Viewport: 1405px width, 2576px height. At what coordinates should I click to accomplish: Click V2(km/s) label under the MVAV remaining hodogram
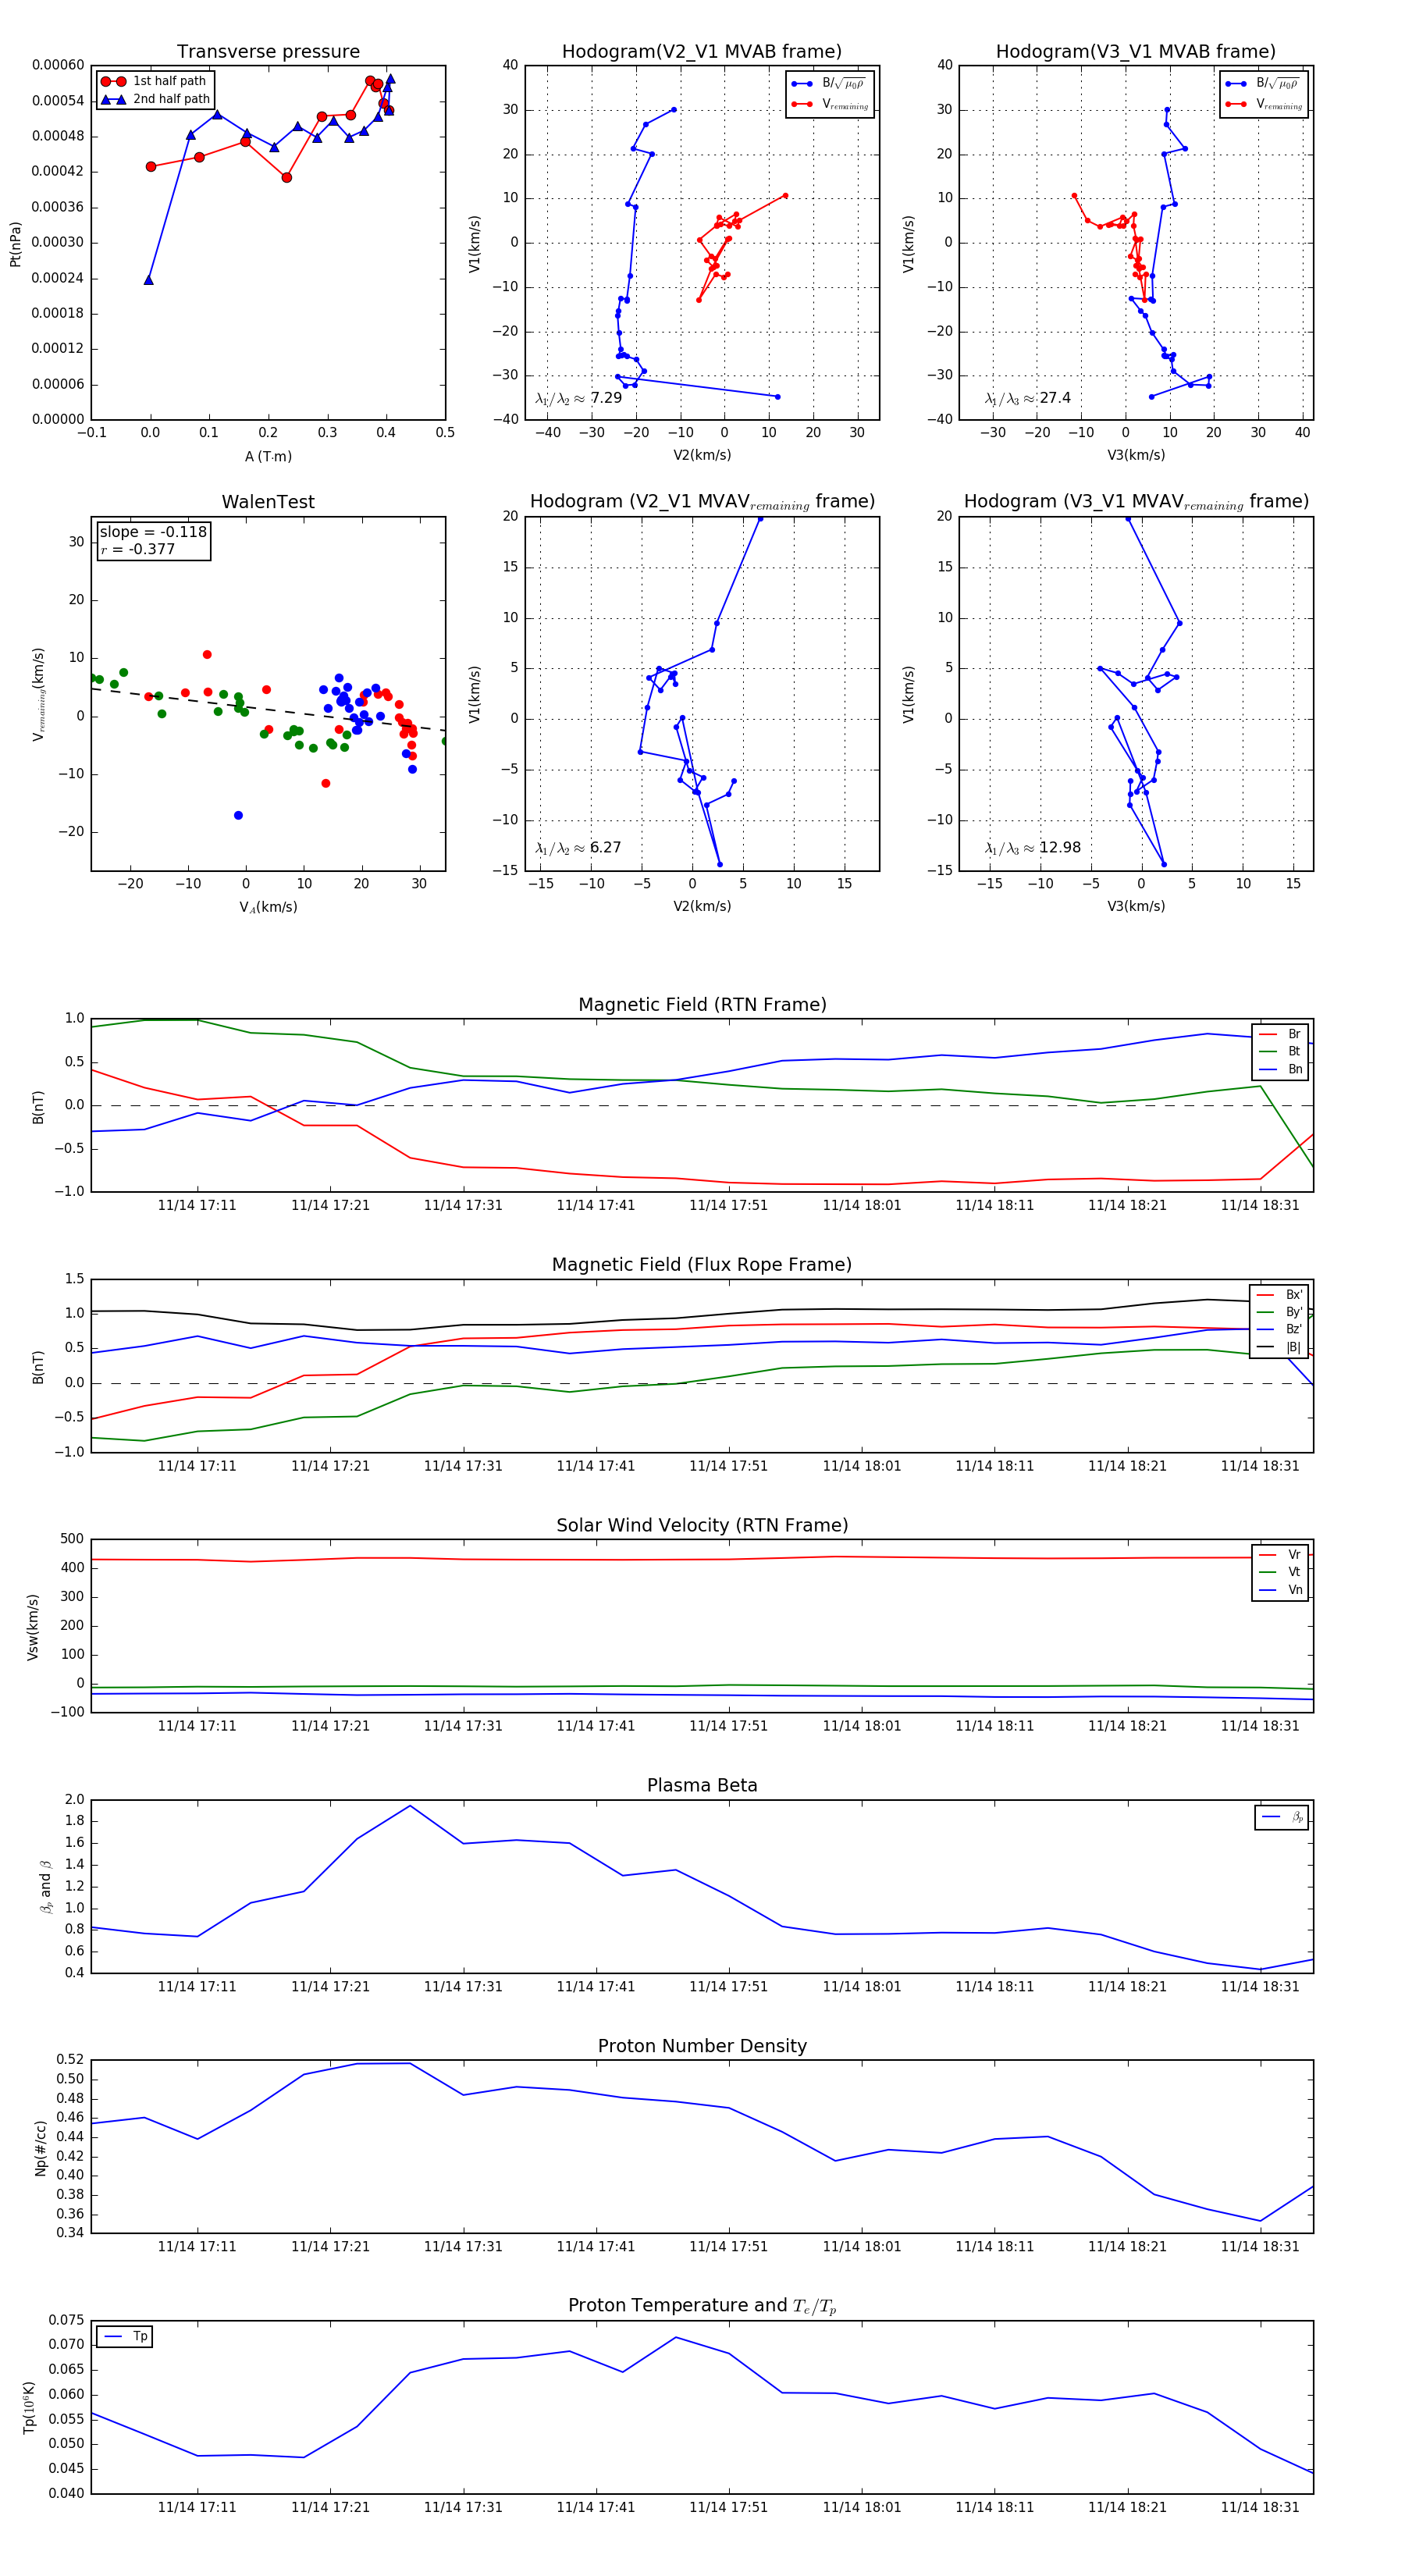point(702,906)
